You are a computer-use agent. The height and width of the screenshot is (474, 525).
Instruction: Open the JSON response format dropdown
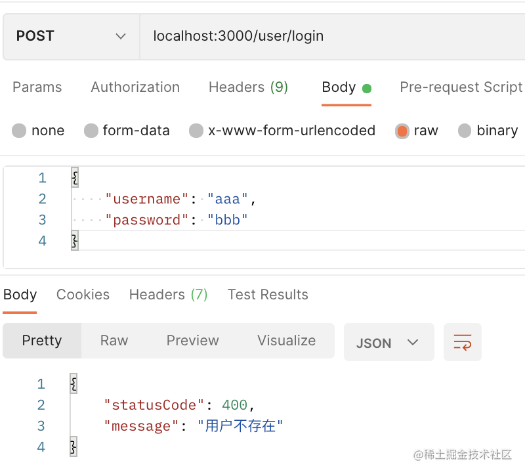click(x=388, y=342)
